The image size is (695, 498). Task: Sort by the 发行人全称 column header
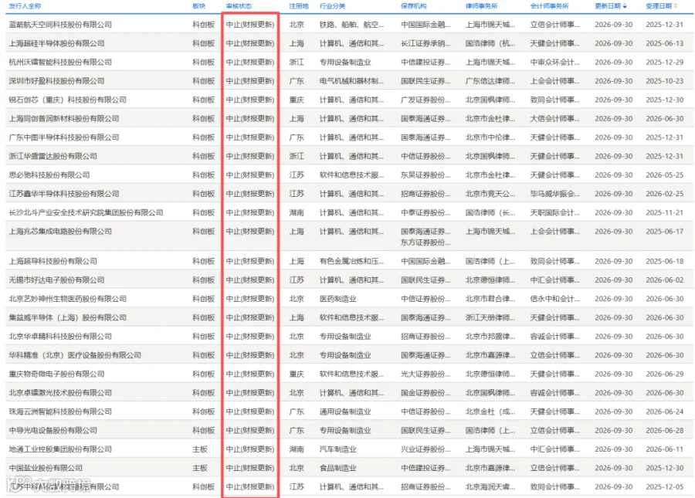[x=25, y=6]
